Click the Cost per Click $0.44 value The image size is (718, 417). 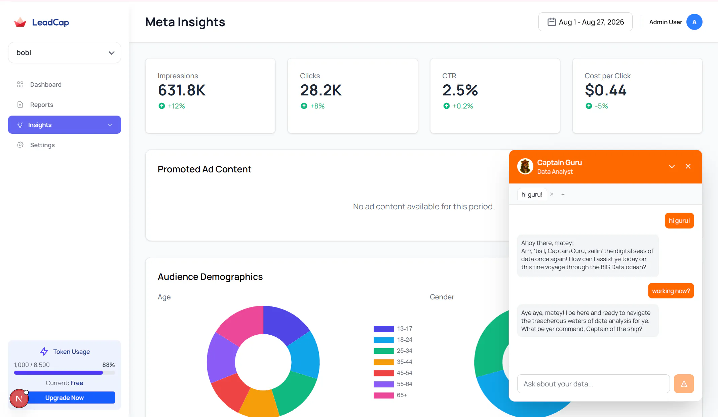(x=606, y=90)
